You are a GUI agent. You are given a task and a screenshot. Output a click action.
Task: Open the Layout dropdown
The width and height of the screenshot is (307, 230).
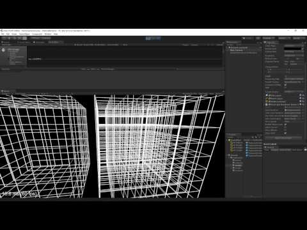click(299, 38)
